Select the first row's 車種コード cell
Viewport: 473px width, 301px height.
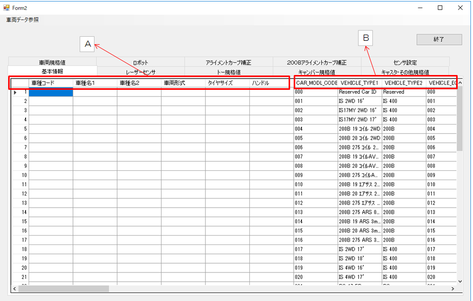coord(51,92)
